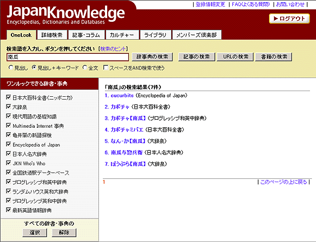
Task: Click the JapanKnowledge logo
Action: click(x=66, y=15)
